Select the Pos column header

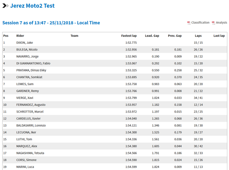tap(6, 36)
